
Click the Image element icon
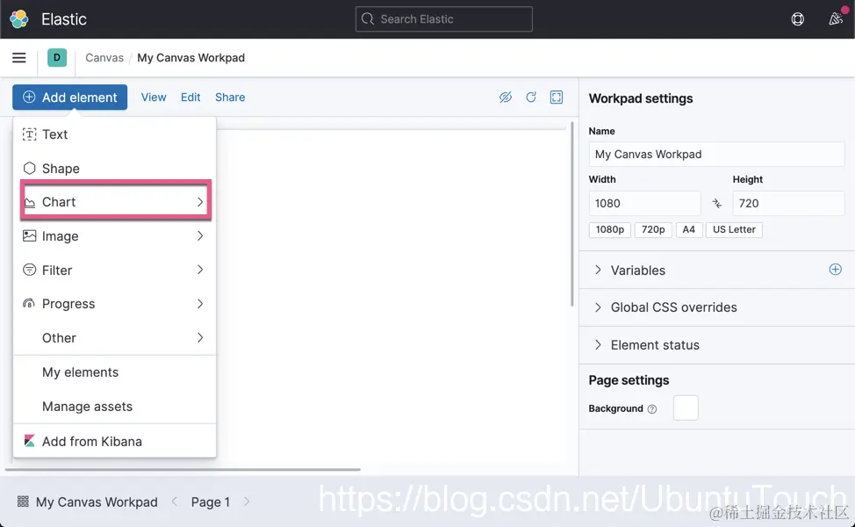[x=30, y=235]
